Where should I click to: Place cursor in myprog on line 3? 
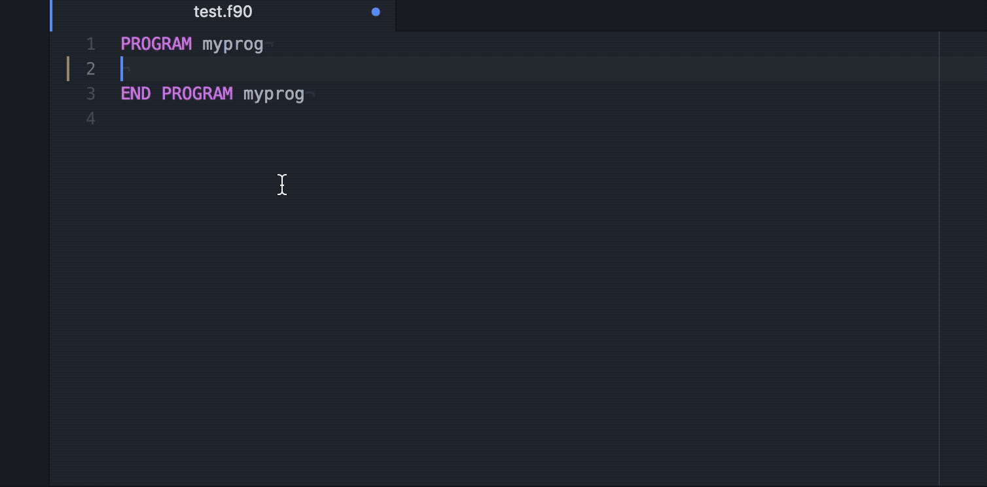tap(274, 94)
